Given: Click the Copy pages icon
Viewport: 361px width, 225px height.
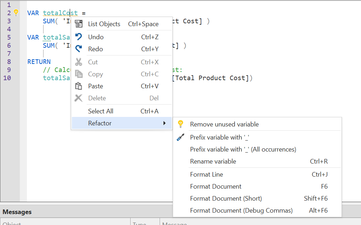Looking at the screenshot, I should [79, 74].
